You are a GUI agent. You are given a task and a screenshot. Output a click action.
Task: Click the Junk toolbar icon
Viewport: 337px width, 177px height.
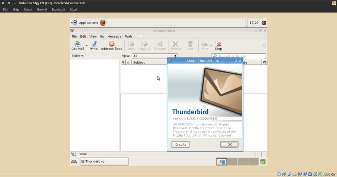(x=190, y=44)
